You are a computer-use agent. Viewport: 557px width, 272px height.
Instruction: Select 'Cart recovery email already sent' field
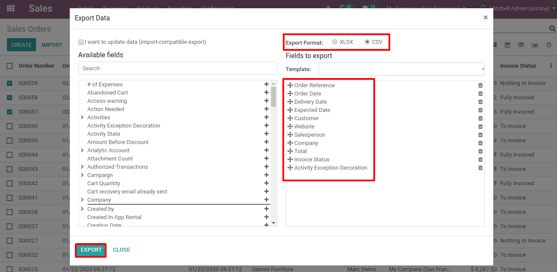click(127, 192)
